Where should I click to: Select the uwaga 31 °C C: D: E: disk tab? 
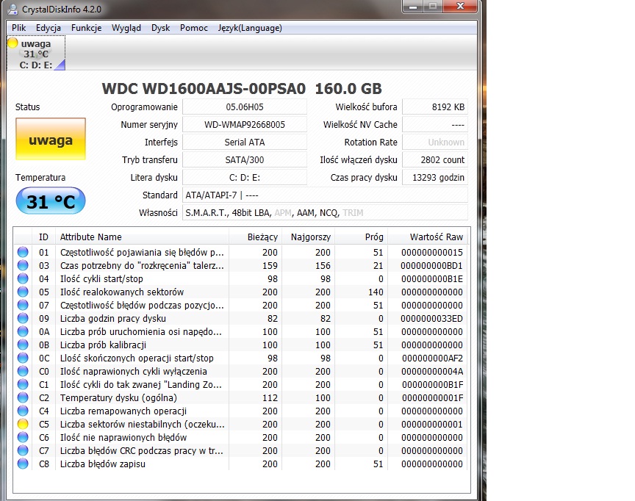[x=36, y=54]
